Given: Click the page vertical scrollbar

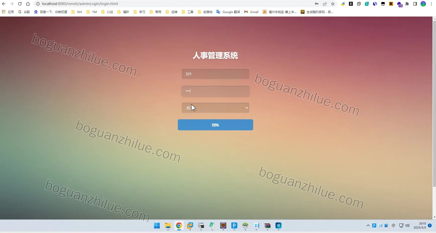Looking at the screenshot, I should click(434, 104).
